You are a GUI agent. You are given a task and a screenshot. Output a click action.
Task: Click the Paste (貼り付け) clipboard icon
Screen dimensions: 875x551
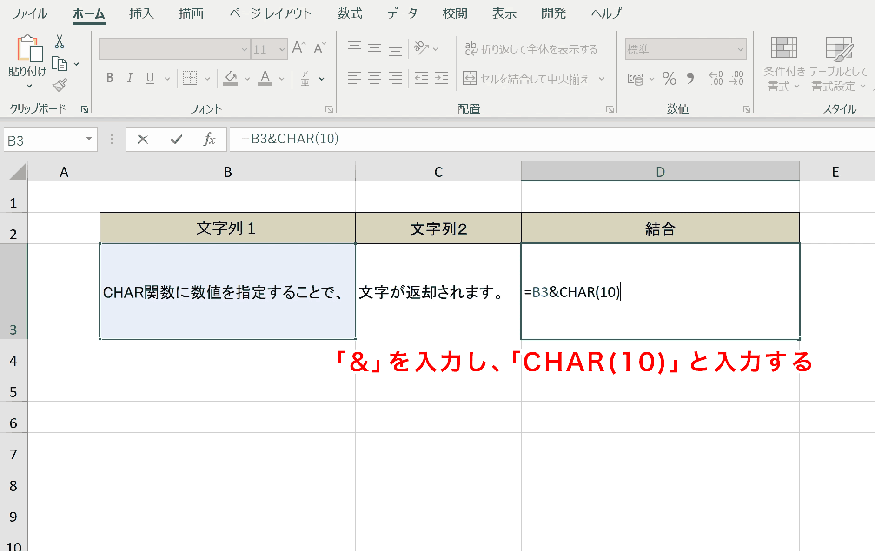tap(30, 48)
